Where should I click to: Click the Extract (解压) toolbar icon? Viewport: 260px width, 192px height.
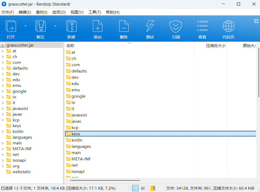(40, 26)
